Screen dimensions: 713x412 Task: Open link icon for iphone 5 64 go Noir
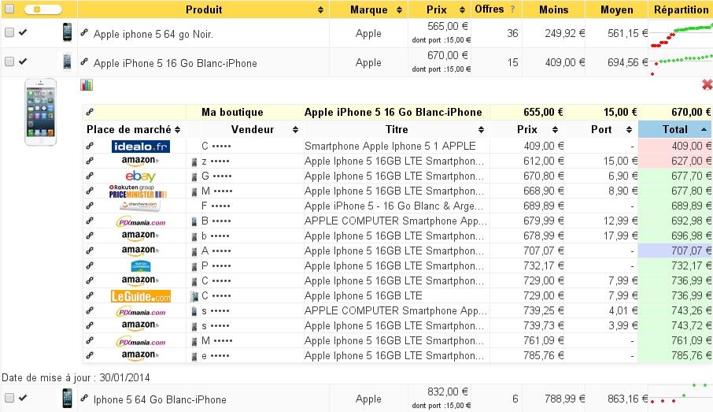coord(84,33)
